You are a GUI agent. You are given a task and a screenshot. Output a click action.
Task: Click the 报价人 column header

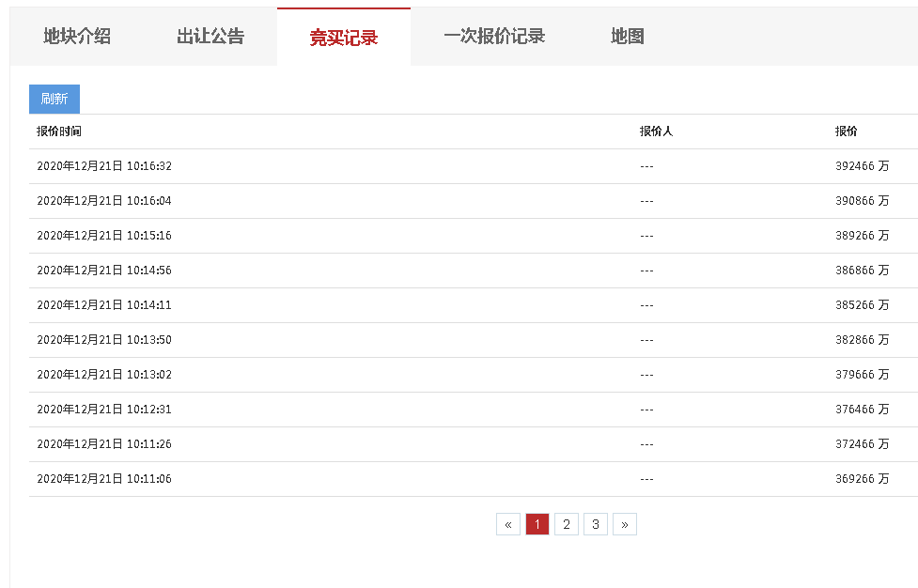(656, 132)
